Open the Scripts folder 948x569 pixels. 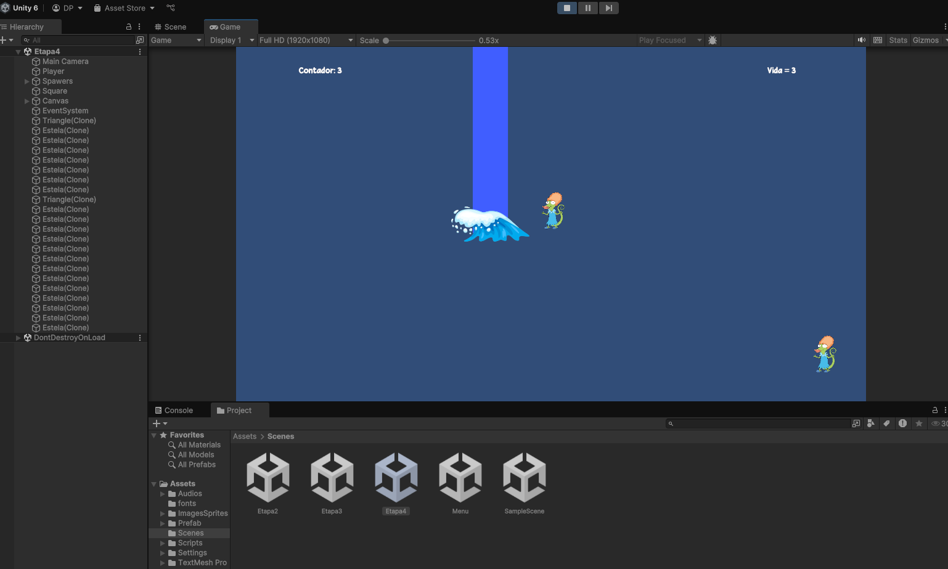coord(190,543)
